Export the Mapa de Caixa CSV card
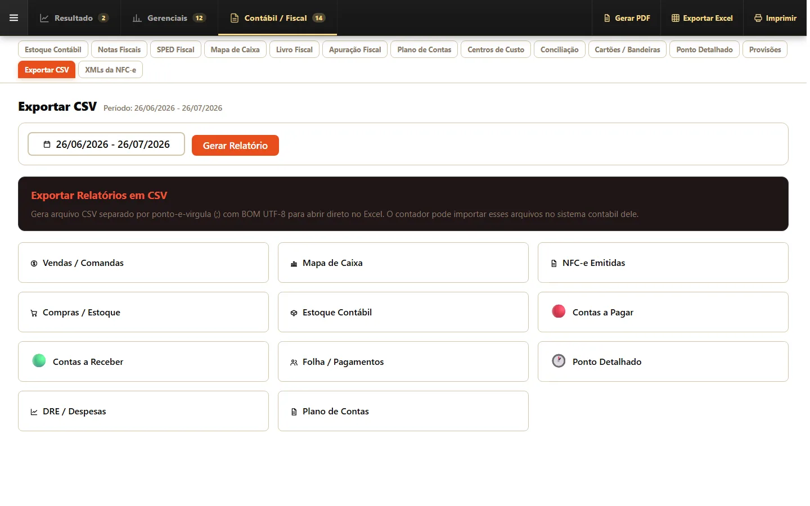Screen dimensions: 810x506 pyautogui.click(x=403, y=263)
